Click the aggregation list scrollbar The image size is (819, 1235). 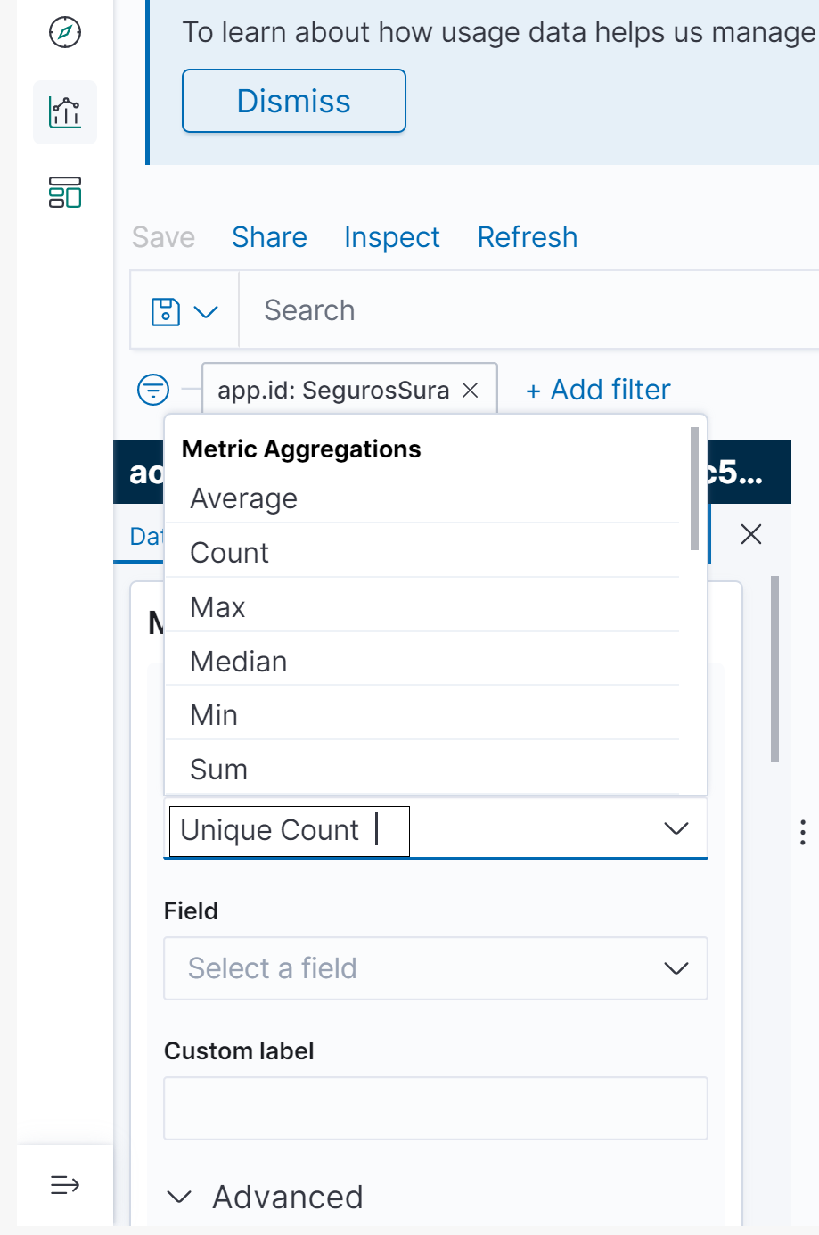coord(694,489)
